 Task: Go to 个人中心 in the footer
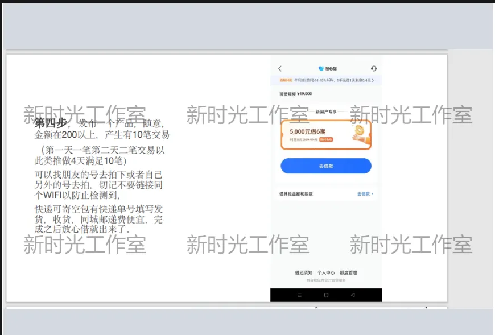coord(326,273)
